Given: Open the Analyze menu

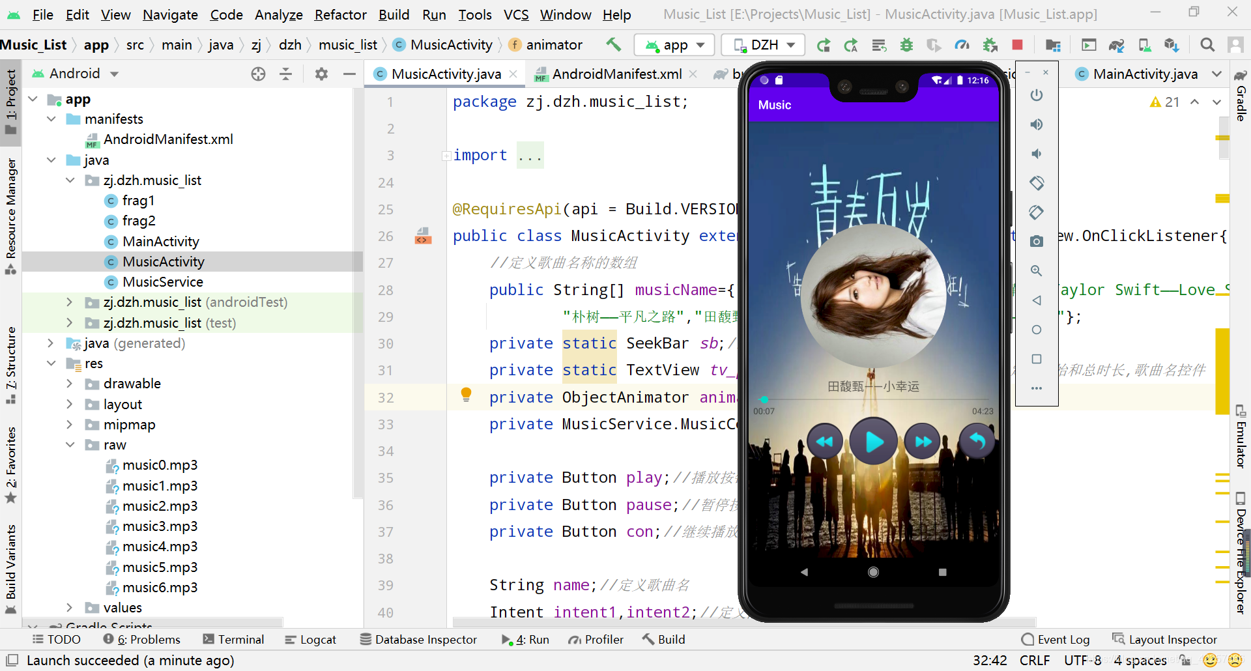Looking at the screenshot, I should tap(278, 14).
